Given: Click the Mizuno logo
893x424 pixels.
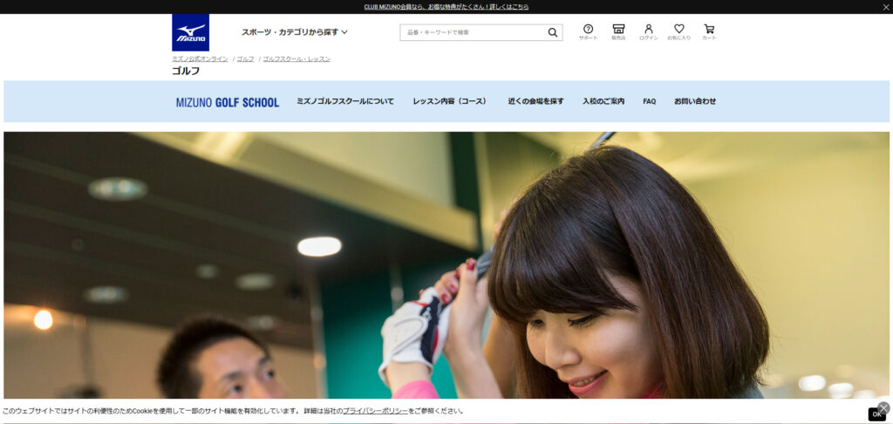Looking at the screenshot, I should coord(190,32).
